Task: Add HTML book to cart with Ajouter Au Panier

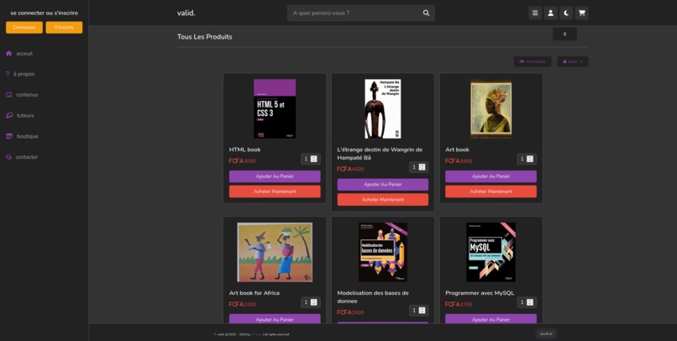Action: [275, 176]
